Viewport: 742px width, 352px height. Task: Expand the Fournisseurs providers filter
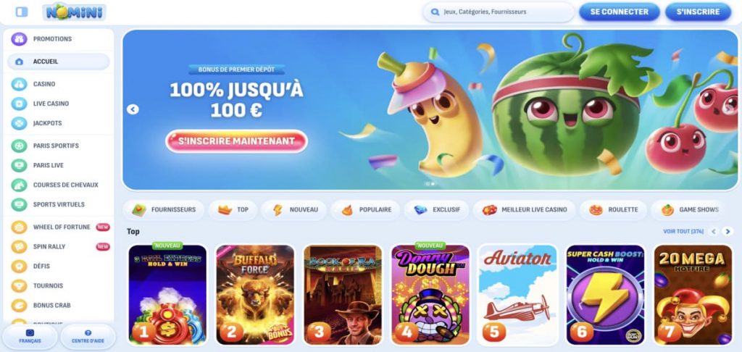163,209
